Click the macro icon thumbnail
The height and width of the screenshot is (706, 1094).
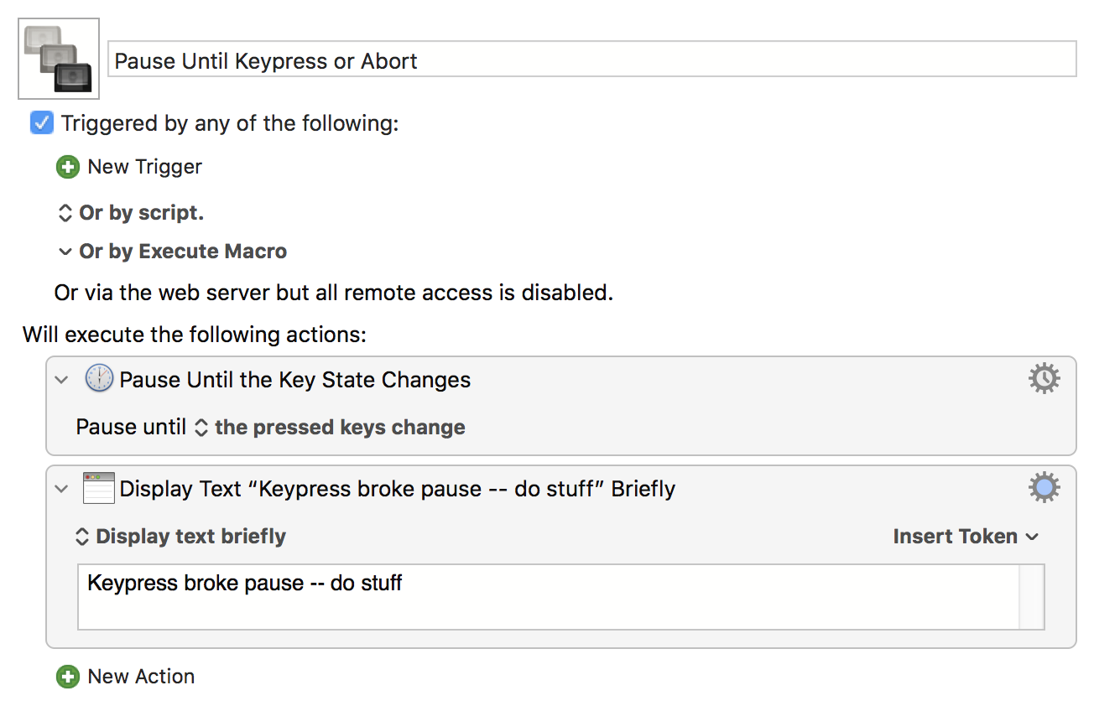59,59
